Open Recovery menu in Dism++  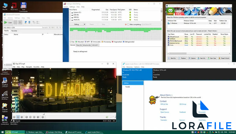point(130,67)
